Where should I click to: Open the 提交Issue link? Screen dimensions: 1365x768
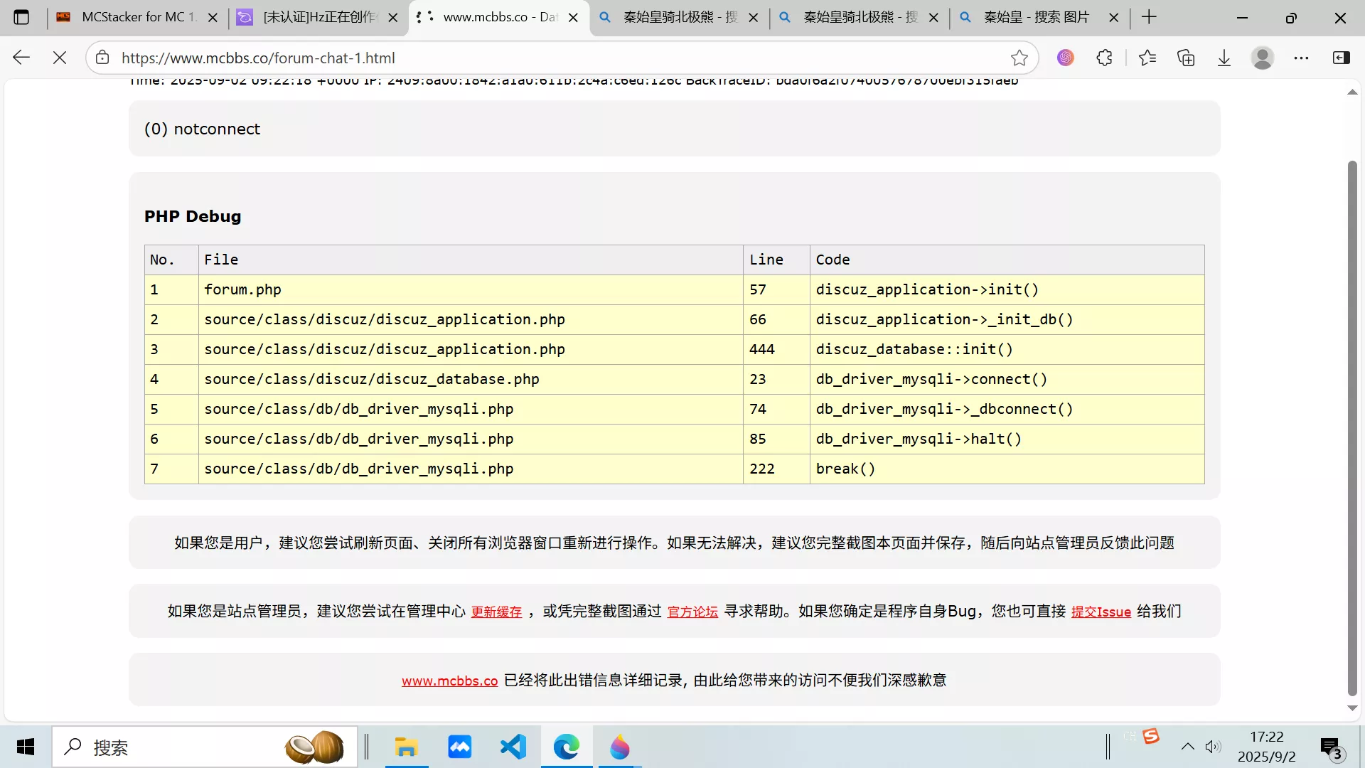(1101, 612)
